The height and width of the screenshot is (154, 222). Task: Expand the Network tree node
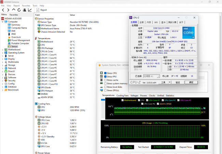click(2, 68)
